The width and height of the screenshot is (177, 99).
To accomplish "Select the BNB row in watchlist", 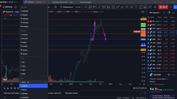I will [x=162, y=39].
